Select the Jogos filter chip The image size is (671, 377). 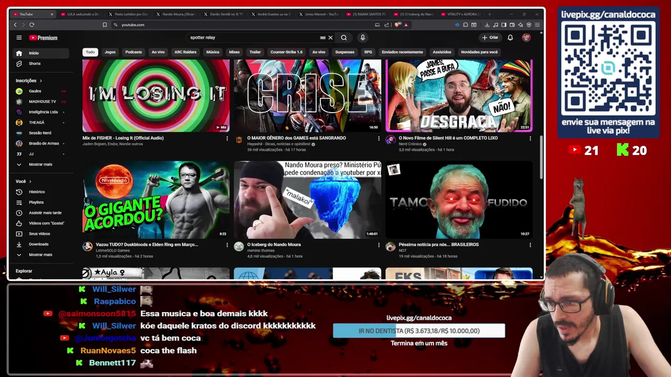pyautogui.click(x=110, y=52)
